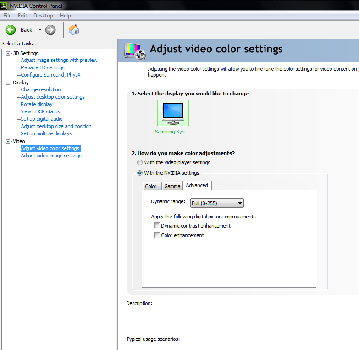
Task: Select Adjust video color settings item
Action: [x=51, y=149]
